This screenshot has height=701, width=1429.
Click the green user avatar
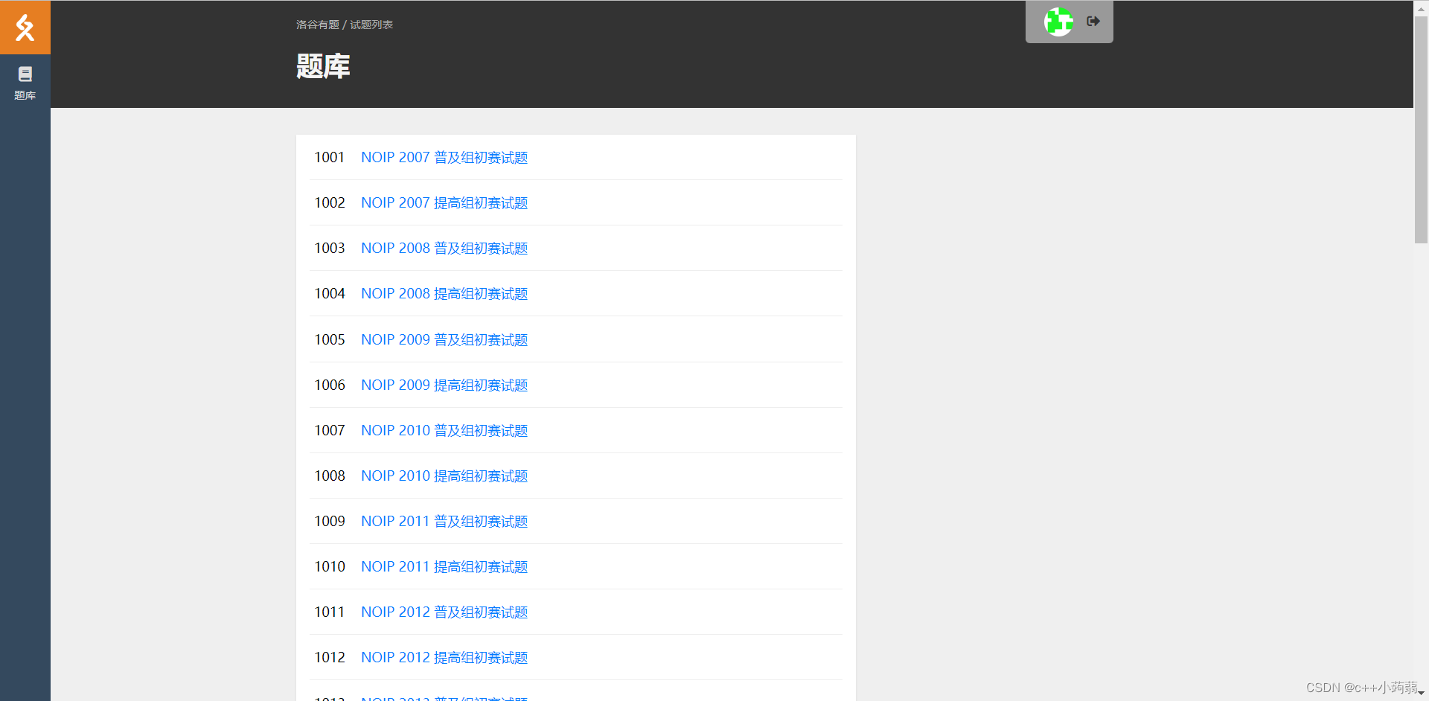pos(1058,22)
